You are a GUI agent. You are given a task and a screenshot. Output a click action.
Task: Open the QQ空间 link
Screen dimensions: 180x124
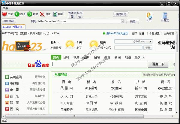click(116, 88)
